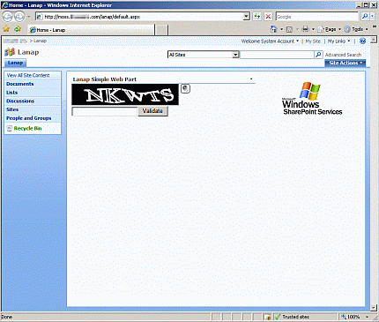
Task: Click the Recycle Bin icon
Action: click(10, 129)
